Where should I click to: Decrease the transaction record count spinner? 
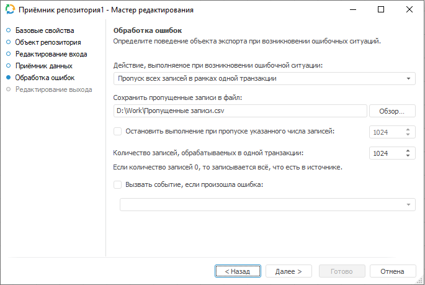[x=408, y=156]
